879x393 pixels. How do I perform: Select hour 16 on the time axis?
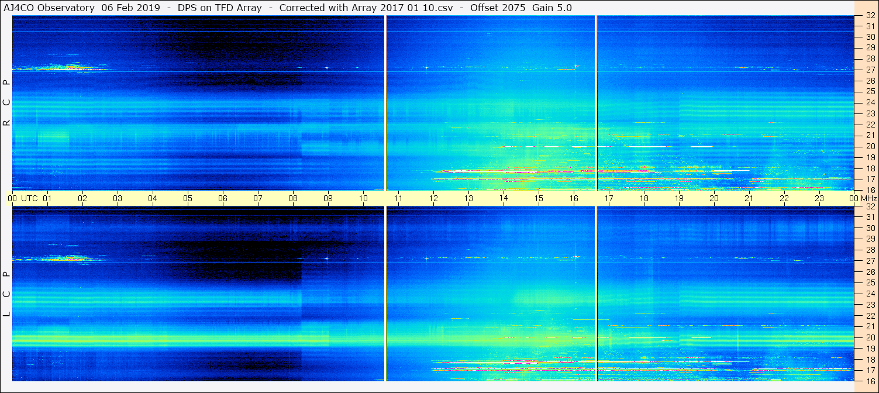click(574, 198)
